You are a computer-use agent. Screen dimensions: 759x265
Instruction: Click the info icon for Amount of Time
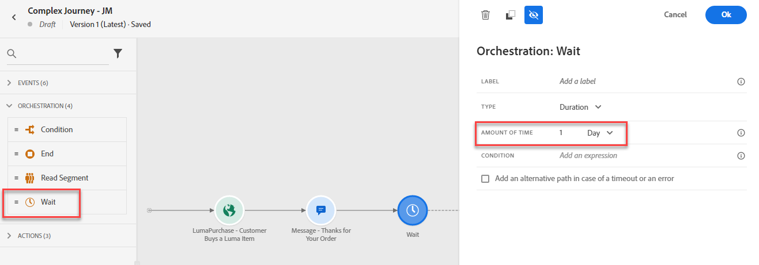pyautogui.click(x=741, y=133)
